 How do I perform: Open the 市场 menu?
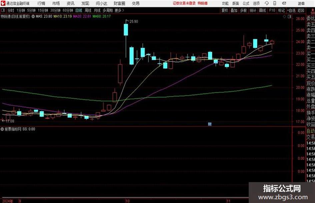pyautogui.click(x=56, y=3)
